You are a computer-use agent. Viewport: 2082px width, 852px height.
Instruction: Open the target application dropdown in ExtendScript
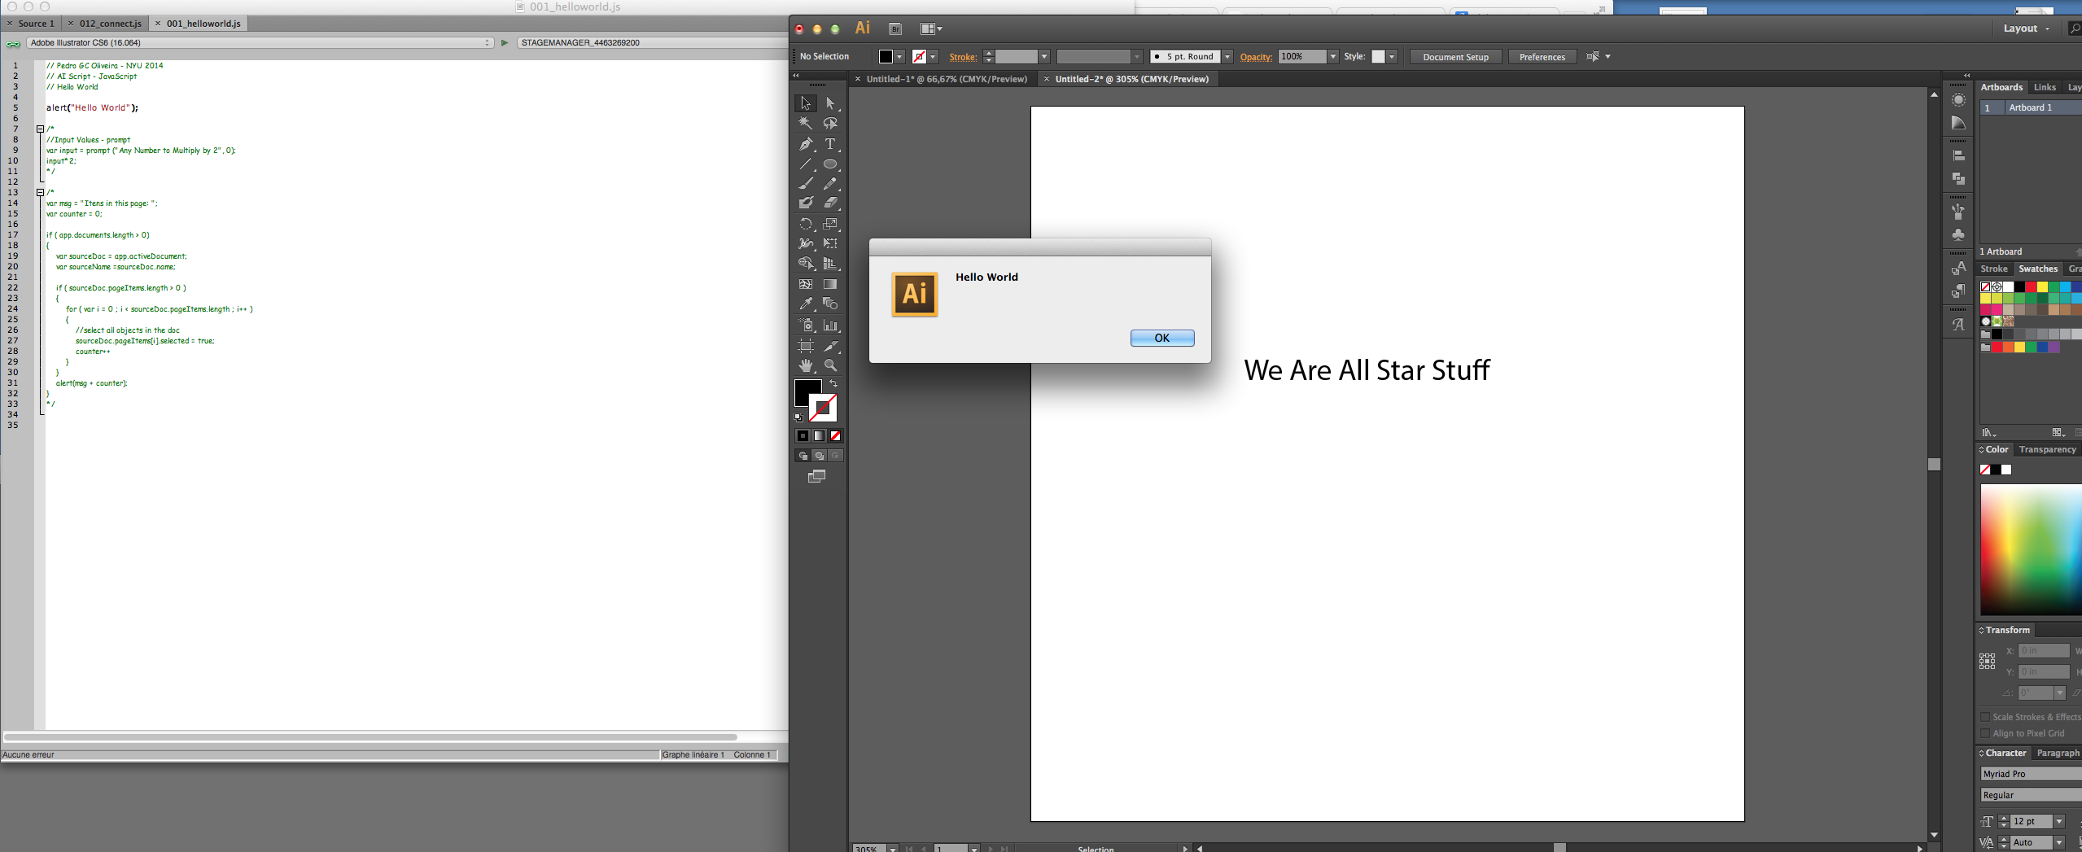260,42
